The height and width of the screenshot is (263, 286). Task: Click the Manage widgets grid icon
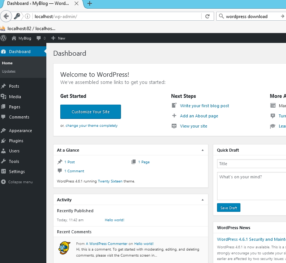point(273,105)
